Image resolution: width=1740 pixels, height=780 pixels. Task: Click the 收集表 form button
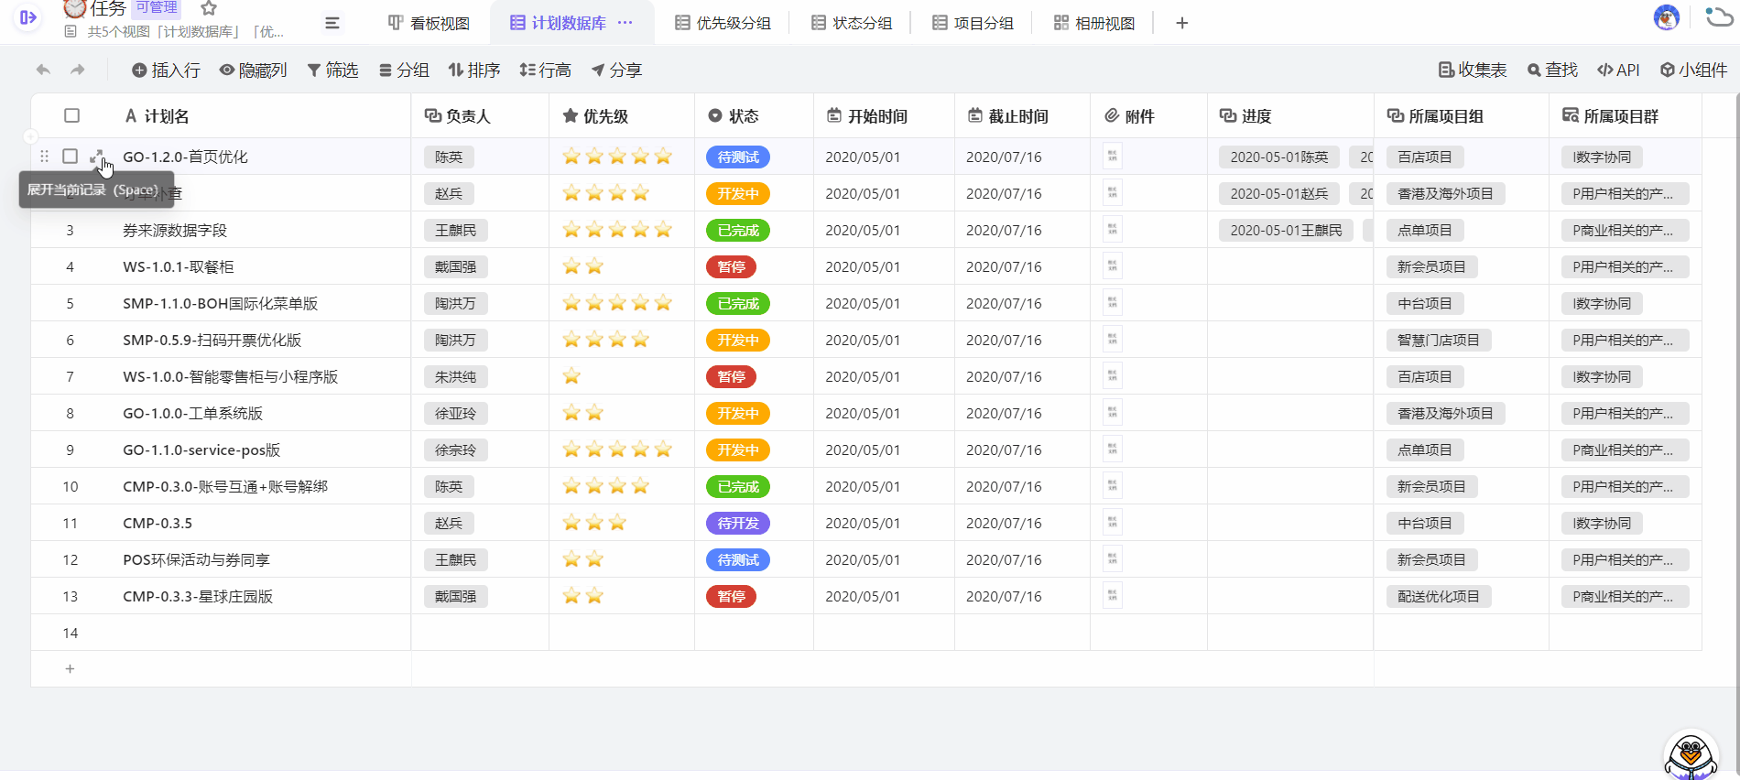click(1472, 70)
